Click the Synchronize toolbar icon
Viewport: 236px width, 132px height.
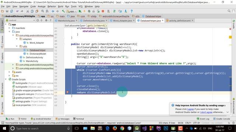point(11,11)
